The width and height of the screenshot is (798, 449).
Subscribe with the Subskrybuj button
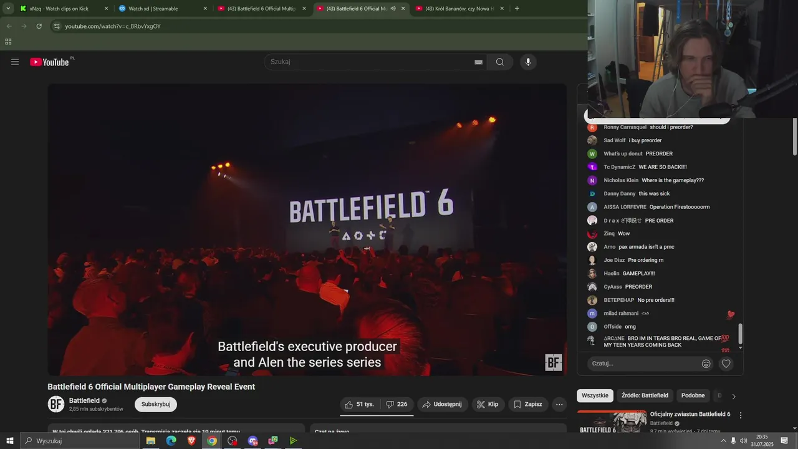click(156, 404)
